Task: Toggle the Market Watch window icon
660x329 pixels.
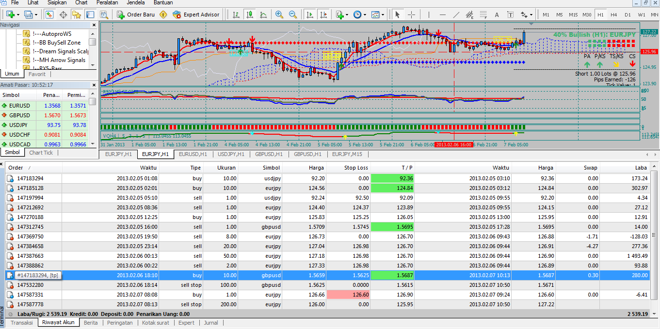Action: tap(49, 15)
